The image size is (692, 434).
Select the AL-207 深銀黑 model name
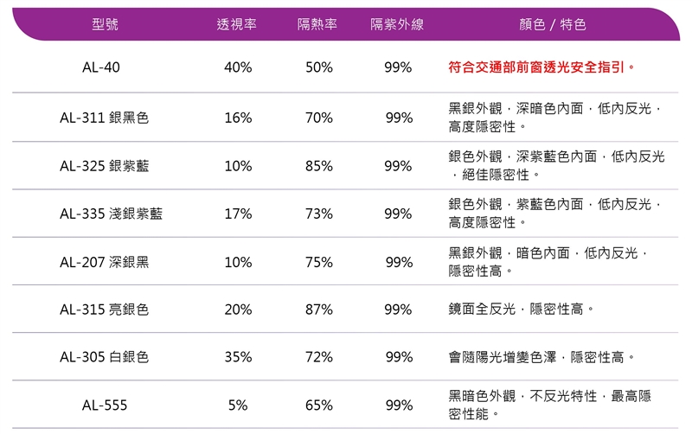coord(104,261)
